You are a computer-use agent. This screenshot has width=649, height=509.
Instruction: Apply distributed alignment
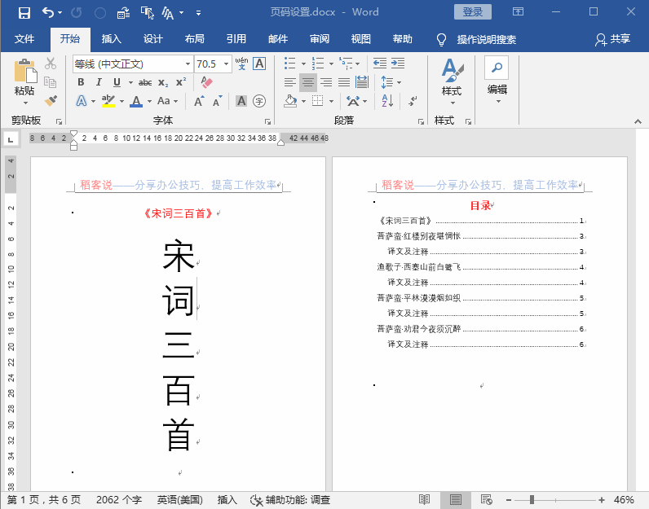tap(362, 82)
